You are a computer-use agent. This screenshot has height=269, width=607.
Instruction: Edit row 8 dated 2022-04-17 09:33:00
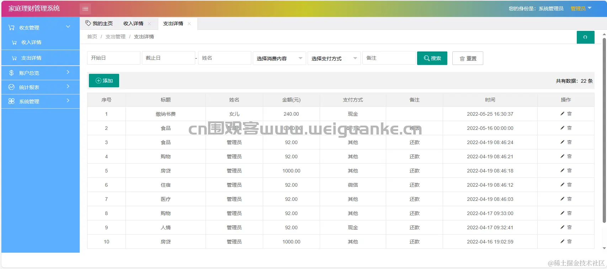point(562,213)
